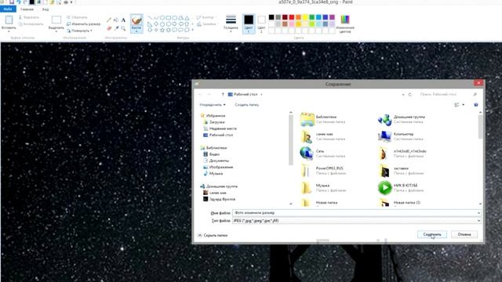This screenshot has height=282, width=502.
Task: Pick the yellow color swatch in palette
Action: click(305, 17)
